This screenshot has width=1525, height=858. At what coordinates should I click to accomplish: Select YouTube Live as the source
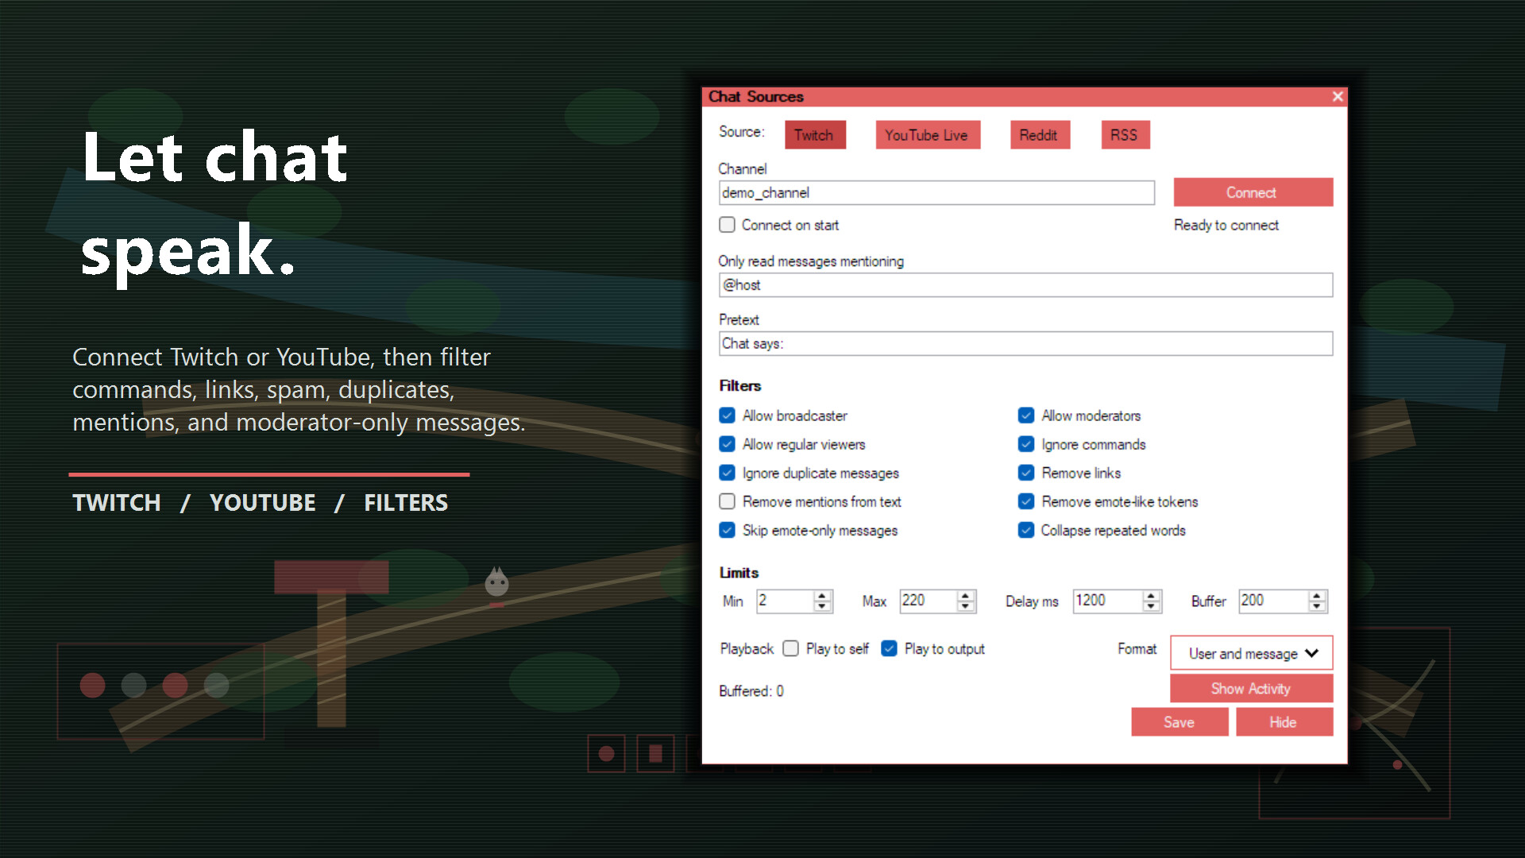[x=927, y=135]
